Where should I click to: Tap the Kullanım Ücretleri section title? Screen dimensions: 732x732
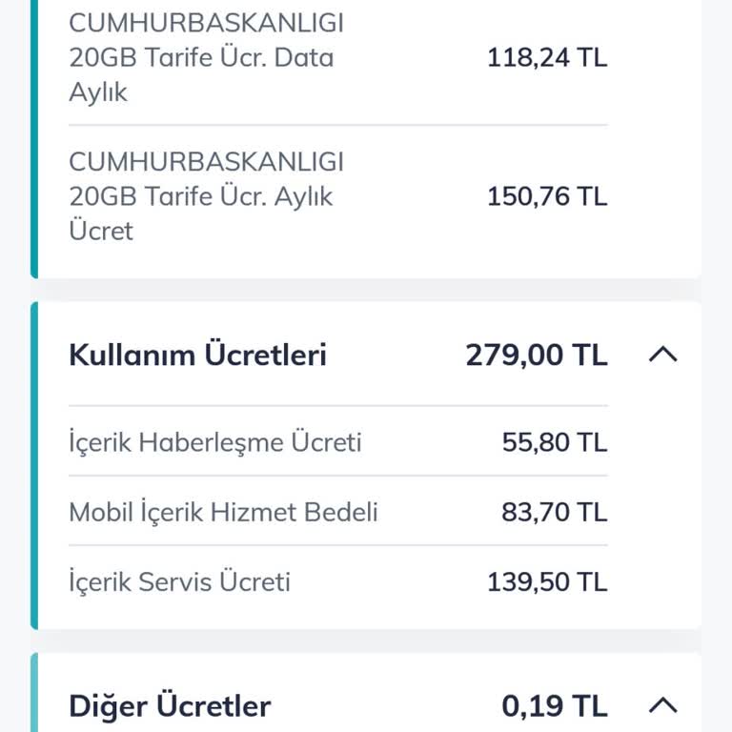[197, 355]
